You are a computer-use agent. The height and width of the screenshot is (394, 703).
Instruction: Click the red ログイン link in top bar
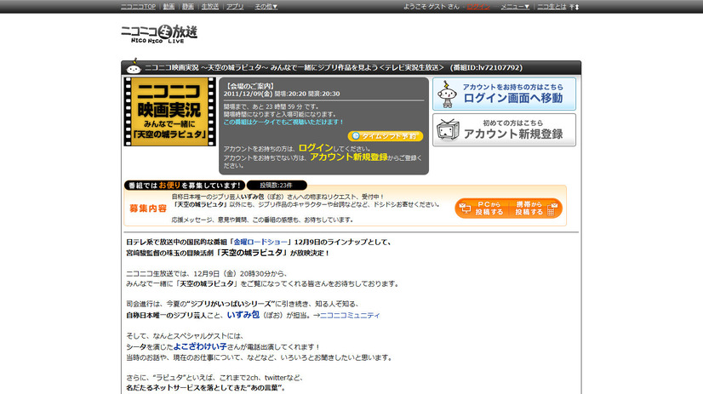coord(478,7)
